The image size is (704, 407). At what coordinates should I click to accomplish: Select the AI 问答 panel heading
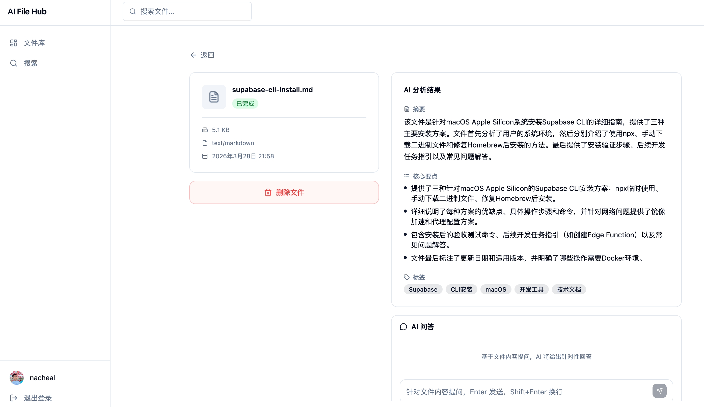click(x=423, y=327)
